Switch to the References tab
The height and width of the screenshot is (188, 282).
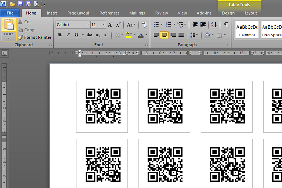coord(109,13)
